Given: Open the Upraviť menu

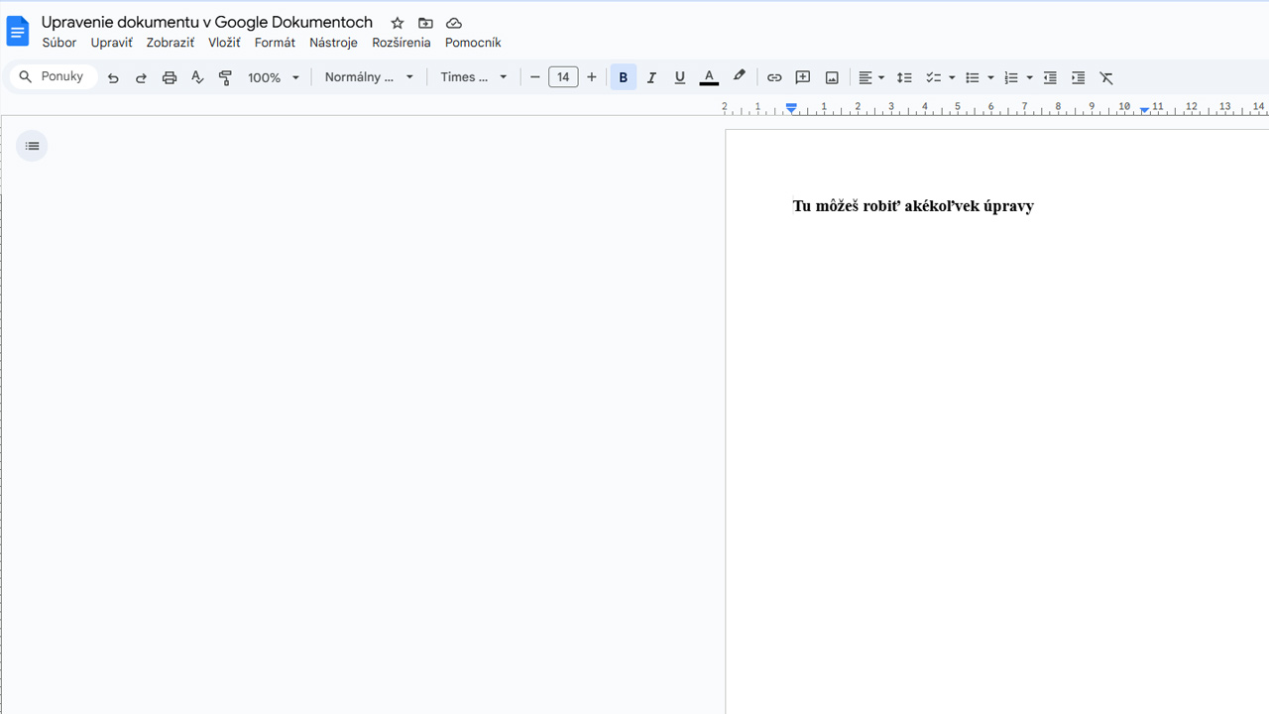Looking at the screenshot, I should pyautogui.click(x=111, y=43).
